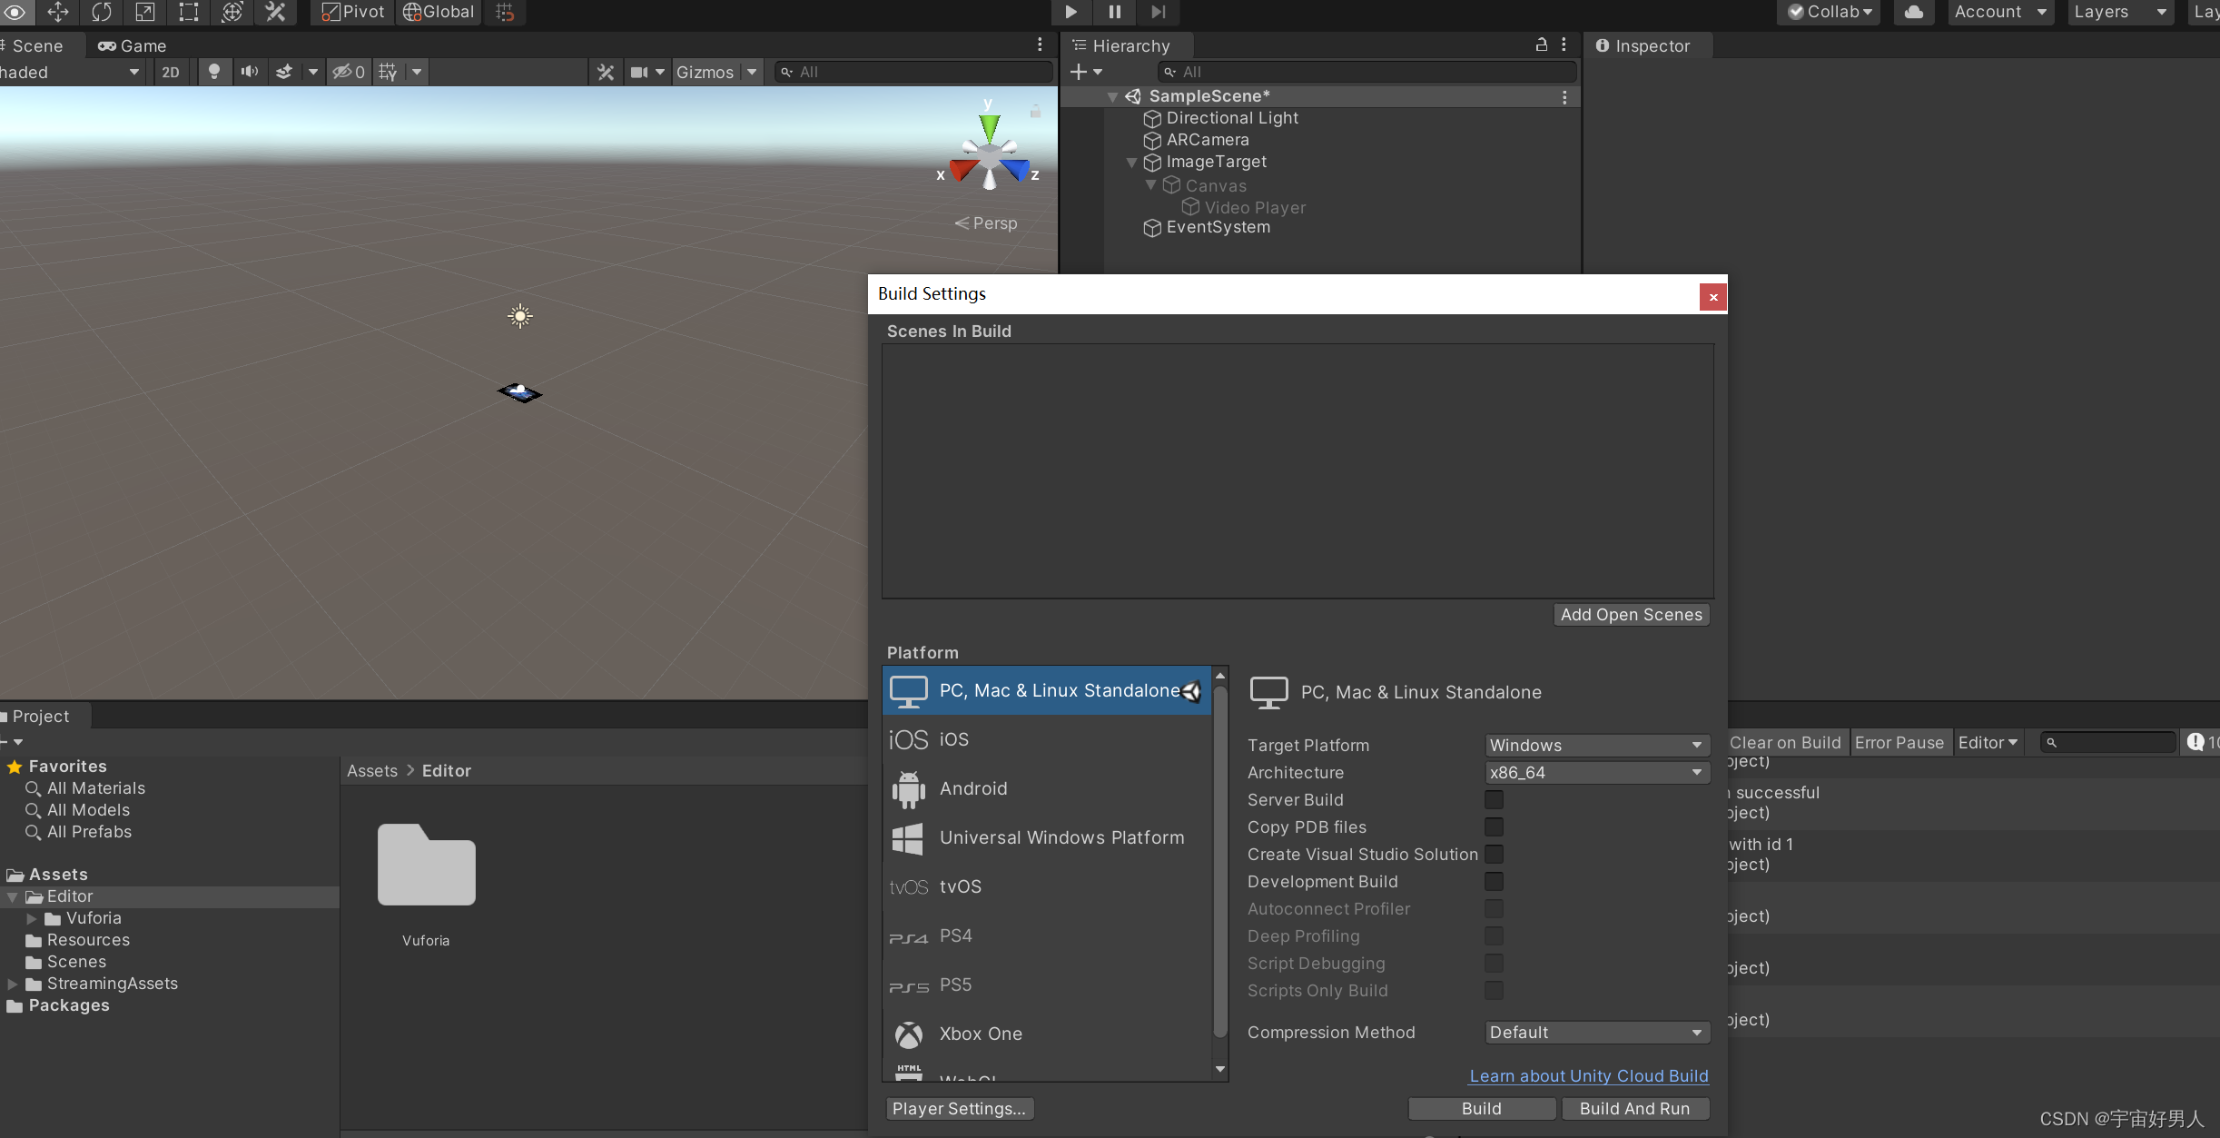Expand StreamingAssets folder in Project tree
This screenshot has width=2220, height=1138.
[13, 985]
